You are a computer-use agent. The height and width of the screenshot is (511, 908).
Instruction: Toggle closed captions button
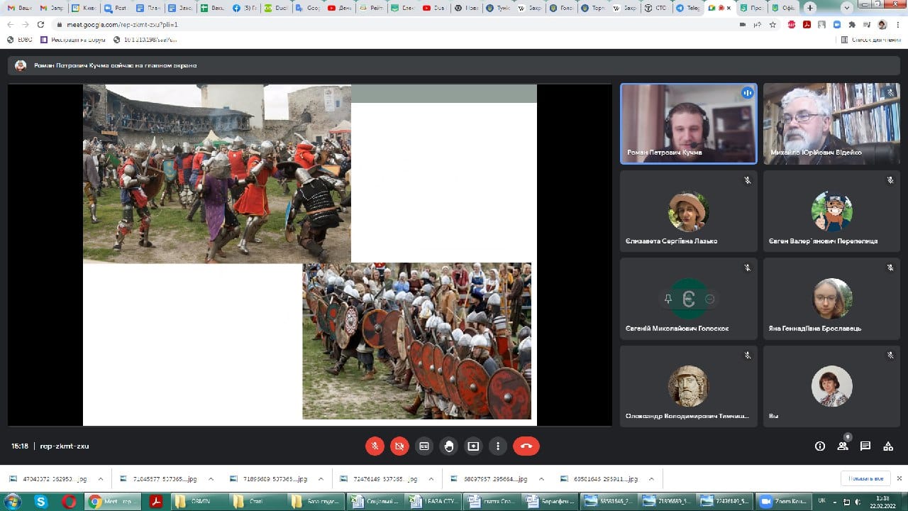coord(424,446)
